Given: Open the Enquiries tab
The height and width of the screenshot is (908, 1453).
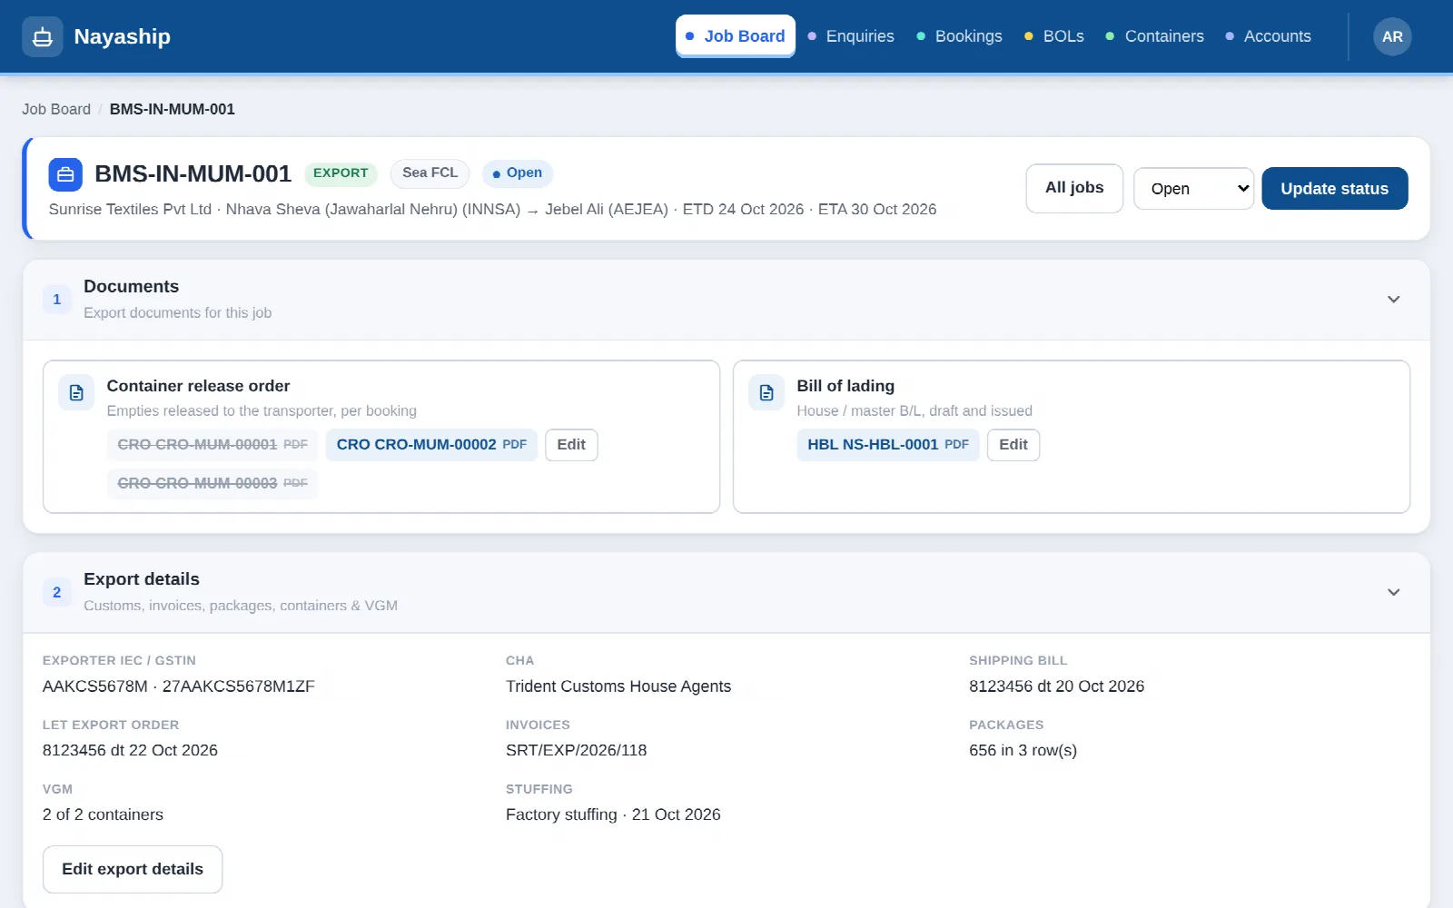Looking at the screenshot, I should click(851, 36).
